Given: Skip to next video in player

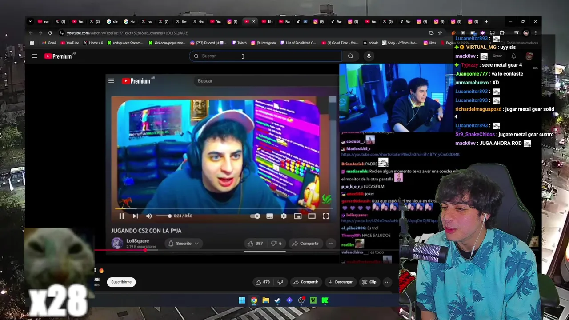Looking at the screenshot, I should [x=135, y=216].
